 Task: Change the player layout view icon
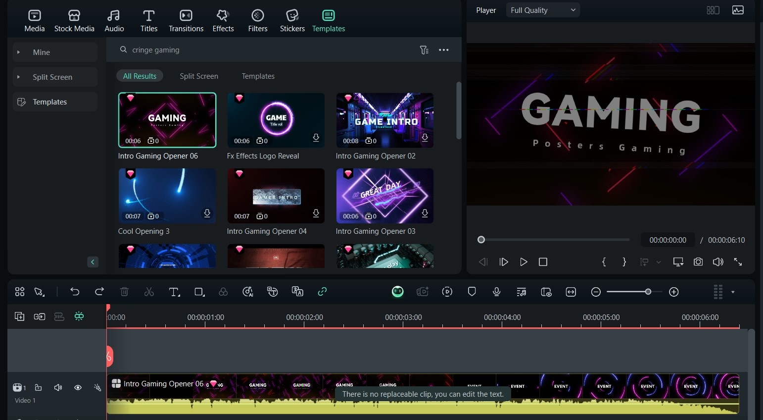[x=713, y=10]
